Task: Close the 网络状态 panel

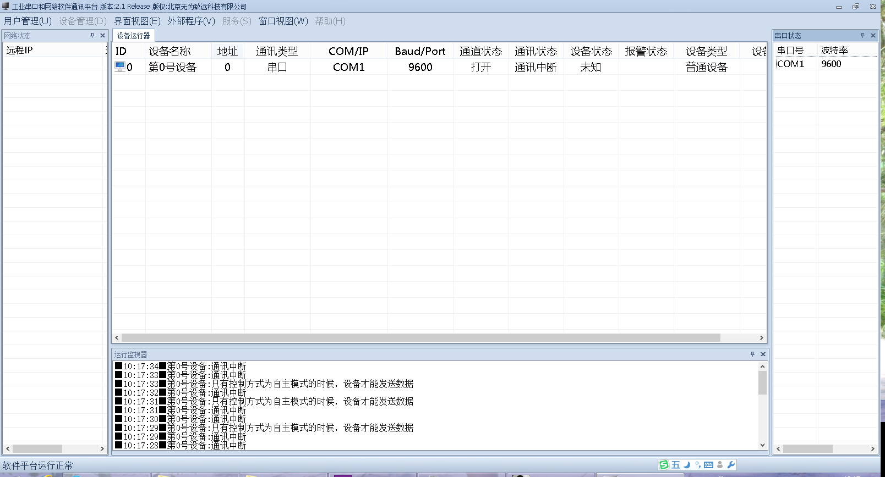Action: coord(102,36)
